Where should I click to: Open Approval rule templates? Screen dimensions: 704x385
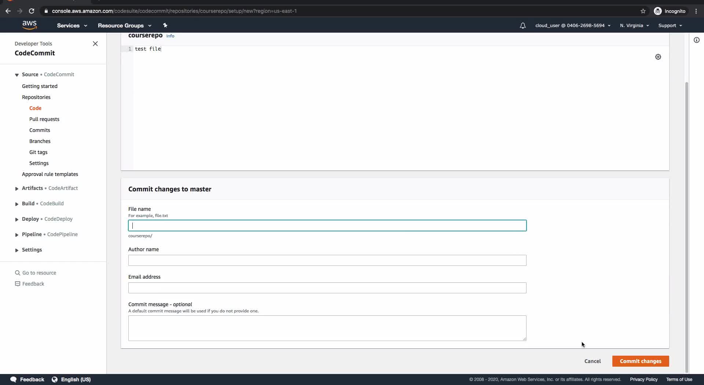[x=50, y=174]
